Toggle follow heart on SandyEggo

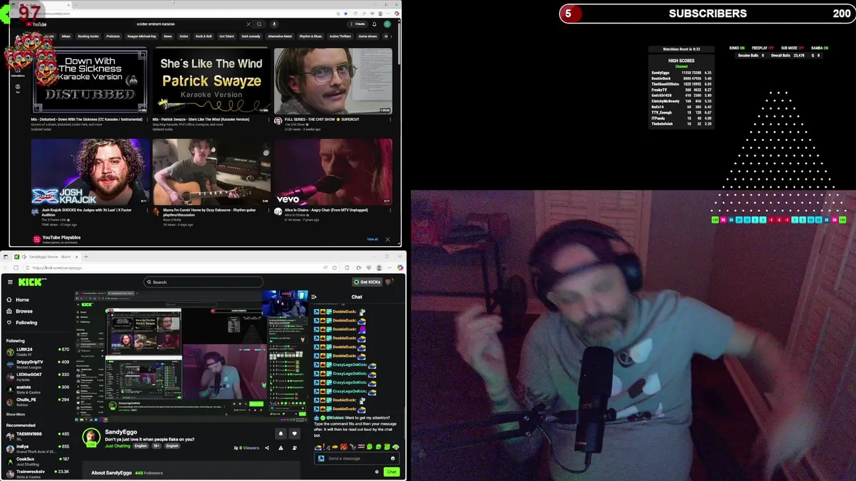tap(294, 434)
